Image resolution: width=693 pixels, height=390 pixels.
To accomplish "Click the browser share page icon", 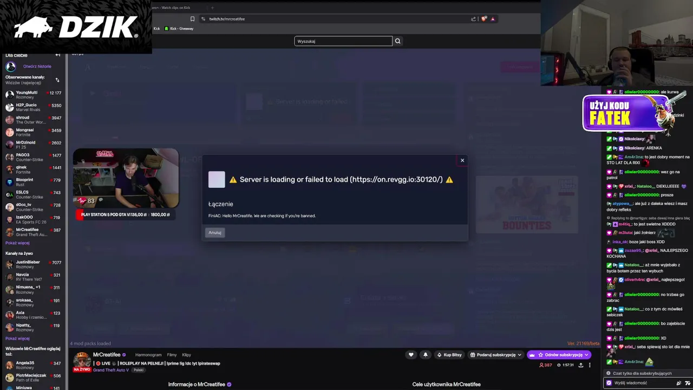I will click(474, 19).
